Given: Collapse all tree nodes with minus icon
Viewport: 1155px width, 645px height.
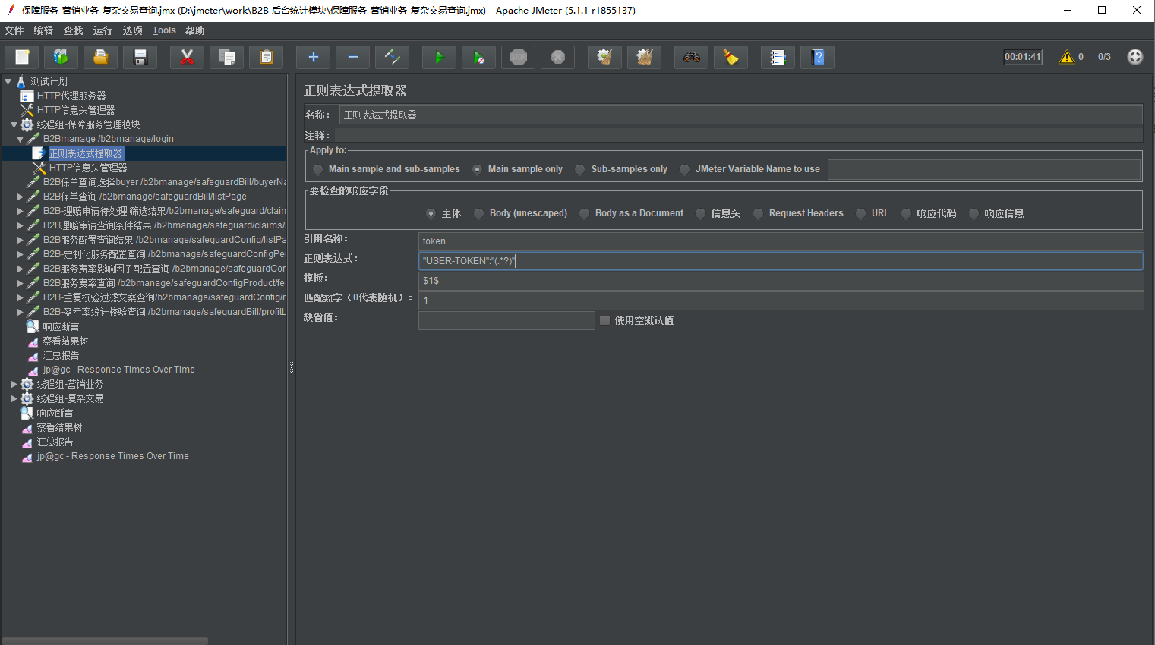Looking at the screenshot, I should pyautogui.click(x=352, y=57).
